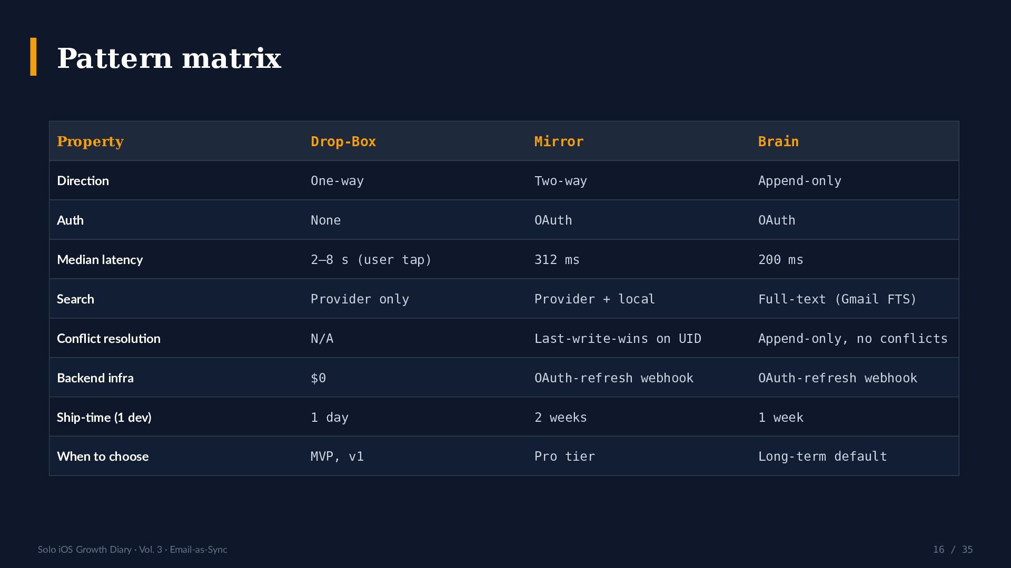
Task: Select the Last-write-wins on UID cell
Action: [618, 339]
